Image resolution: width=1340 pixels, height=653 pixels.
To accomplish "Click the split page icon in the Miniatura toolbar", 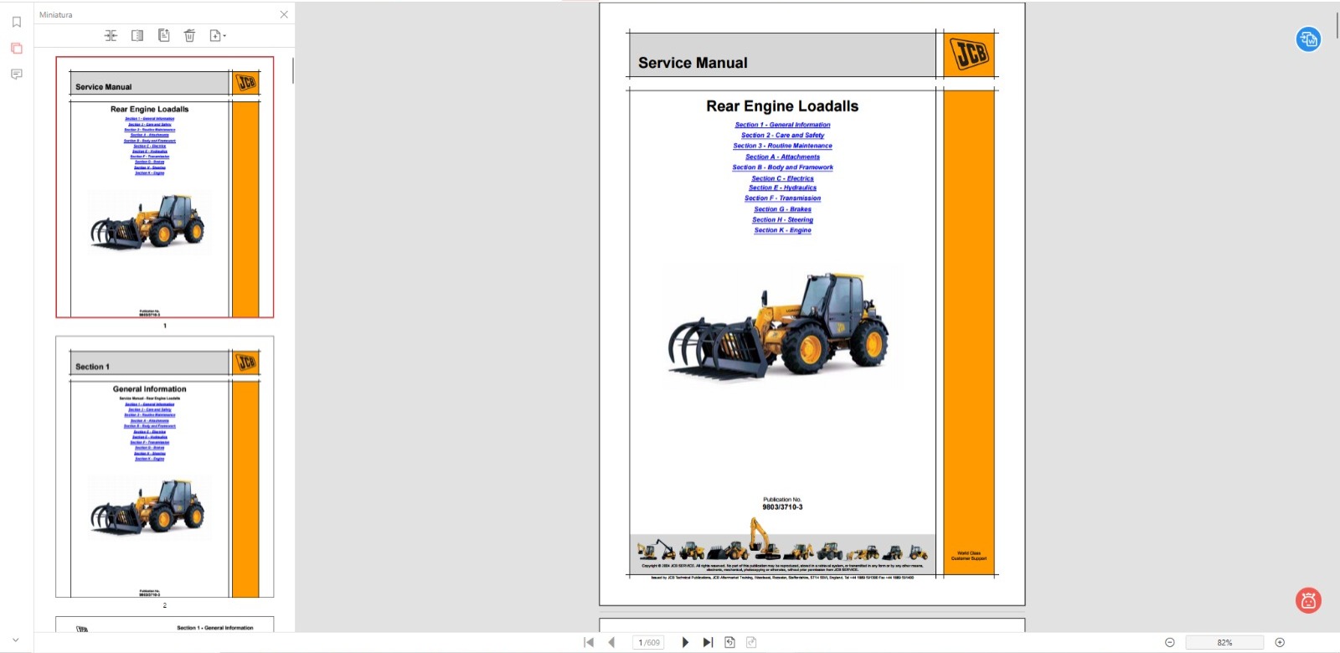I will pos(137,35).
